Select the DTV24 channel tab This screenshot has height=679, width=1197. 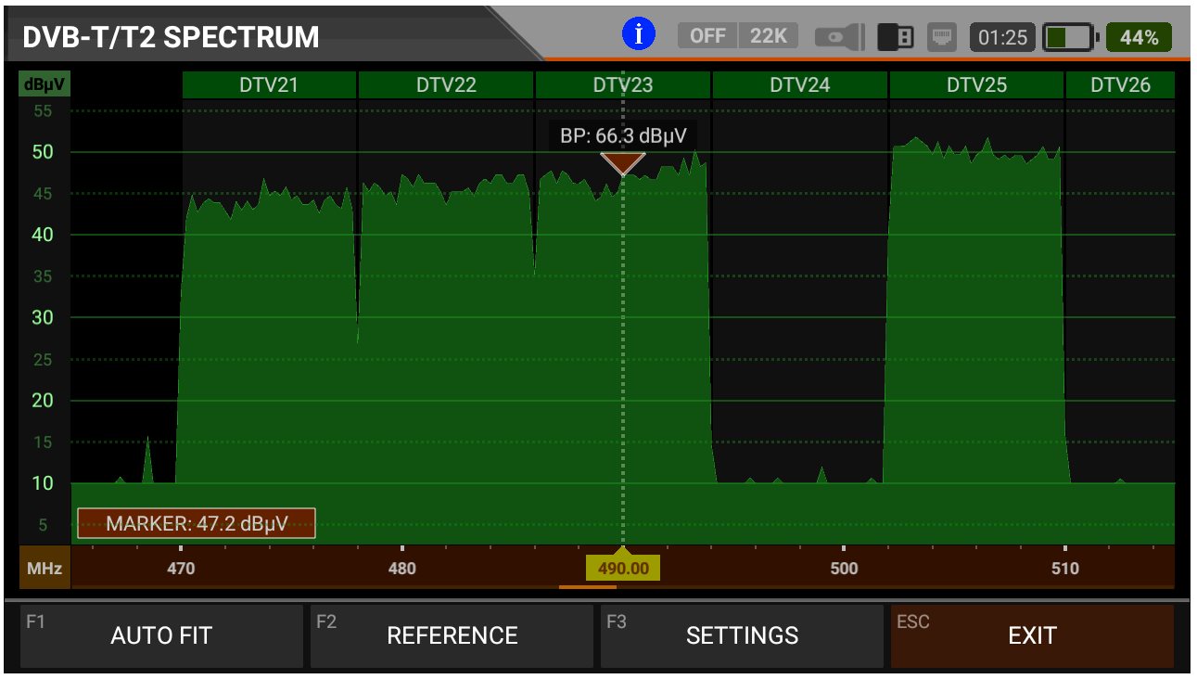click(799, 85)
